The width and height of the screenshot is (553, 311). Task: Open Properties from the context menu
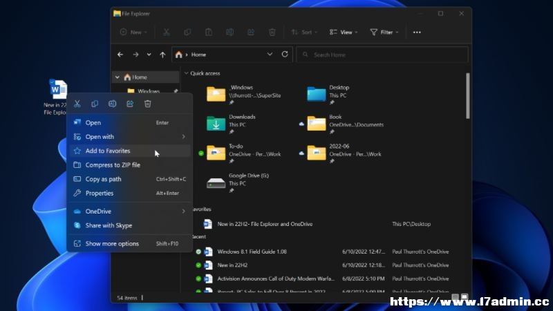click(x=129, y=194)
